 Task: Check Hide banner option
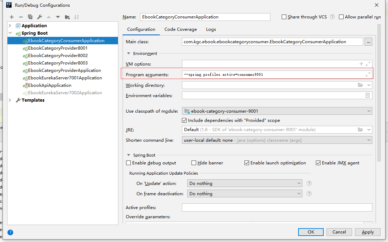(194, 163)
